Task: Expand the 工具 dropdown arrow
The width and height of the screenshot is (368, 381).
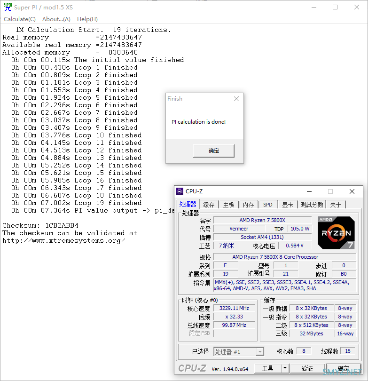Action: [x=285, y=369]
